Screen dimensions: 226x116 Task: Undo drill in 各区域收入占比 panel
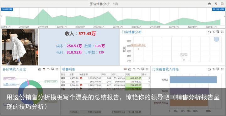48,69
